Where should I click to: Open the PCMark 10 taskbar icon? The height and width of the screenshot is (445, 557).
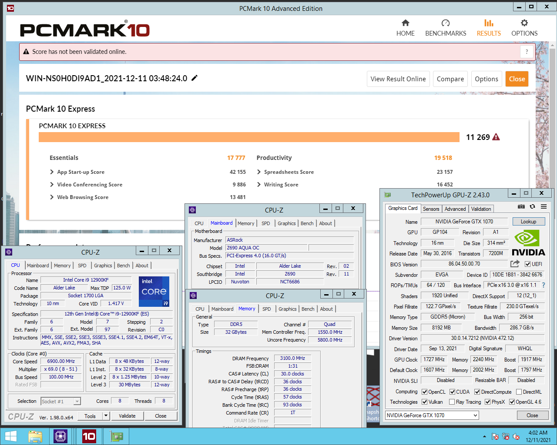89,436
